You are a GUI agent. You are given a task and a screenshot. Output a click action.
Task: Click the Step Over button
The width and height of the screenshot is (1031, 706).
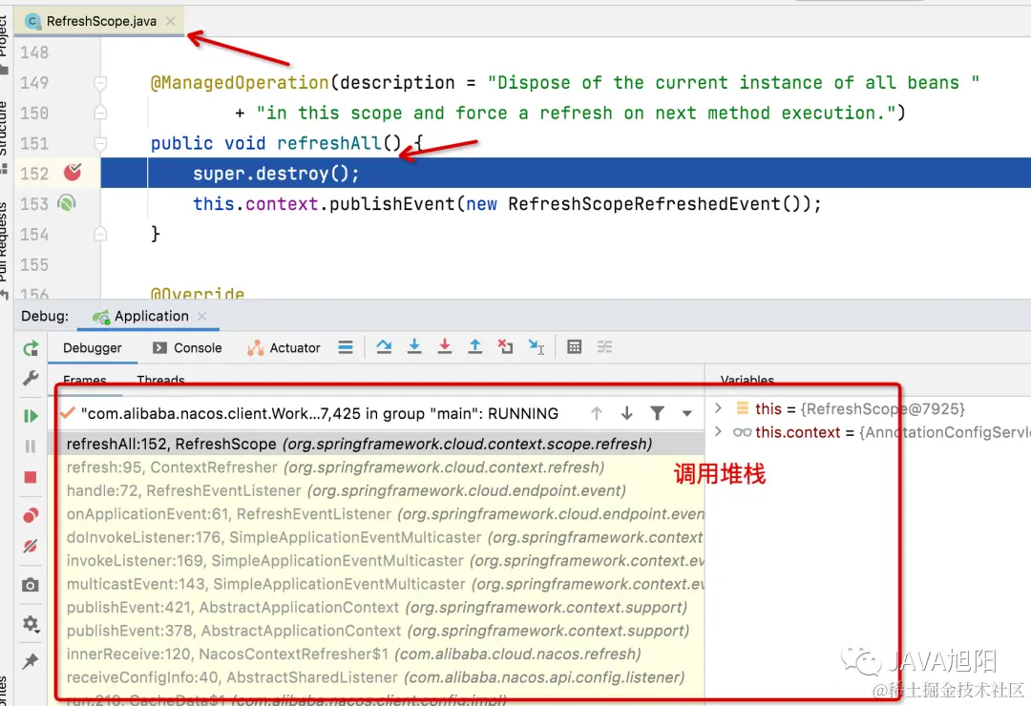click(x=384, y=346)
